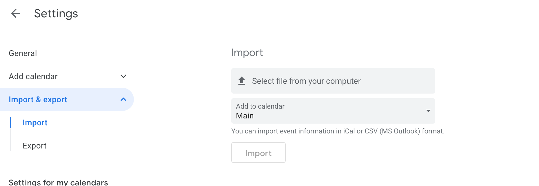Go back using the arrow icon
Viewport: 539px width, 186px height.
coord(16,13)
